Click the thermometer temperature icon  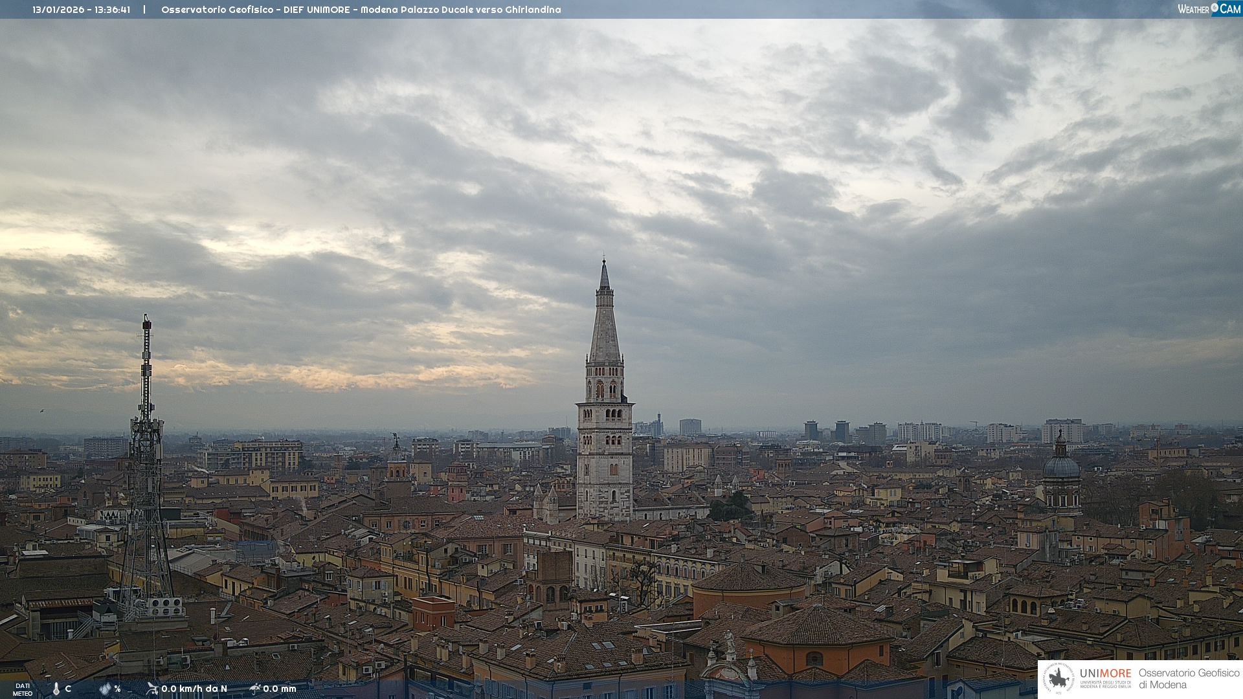[56, 689]
